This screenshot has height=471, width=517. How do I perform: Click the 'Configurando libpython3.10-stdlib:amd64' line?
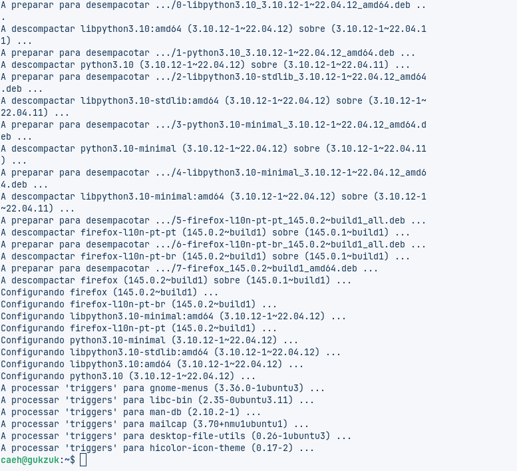[170, 353]
